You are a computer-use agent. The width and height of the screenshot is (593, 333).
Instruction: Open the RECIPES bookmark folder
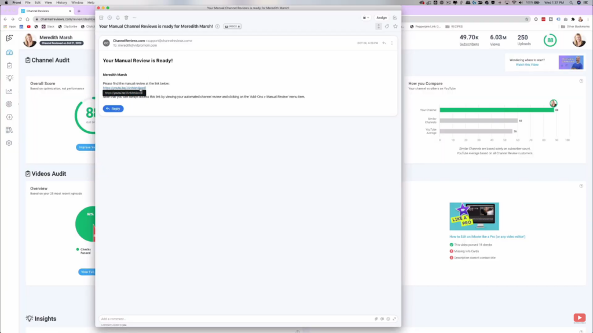tap(454, 27)
